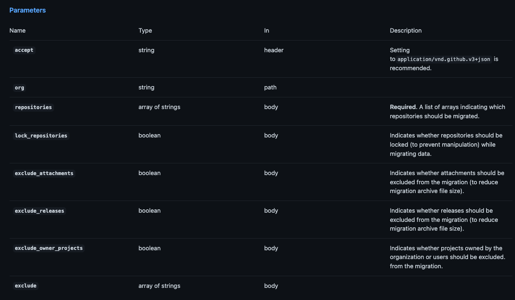Click the 'boolean' type in lock_repositories row
The height and width of the screenshot is (300, 515).
[149, 135]
